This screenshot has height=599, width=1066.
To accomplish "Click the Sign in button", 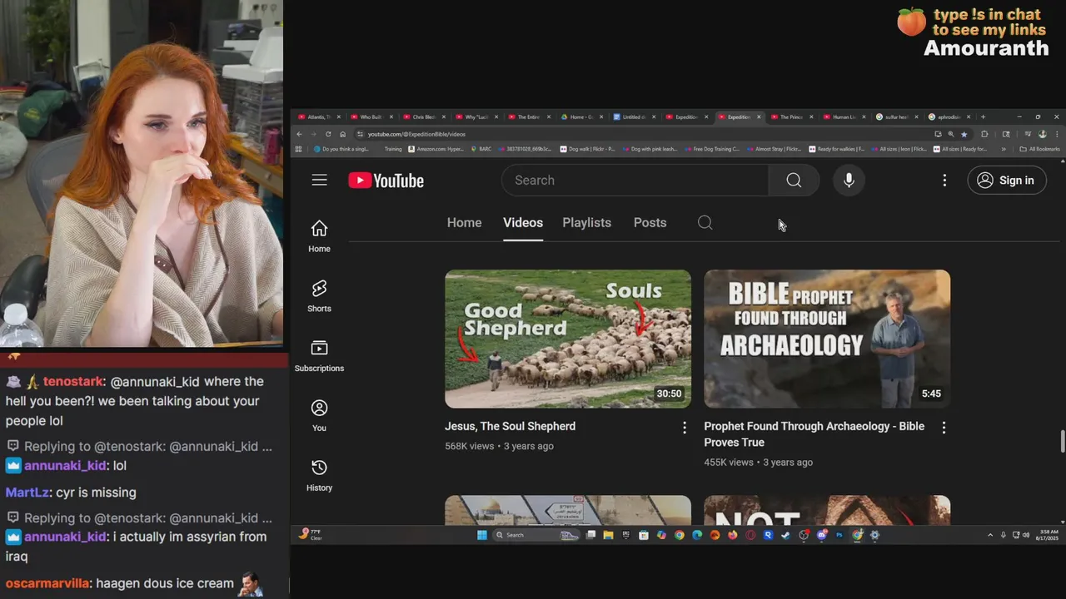I will pyautogui.click(x=1006, y=181).
